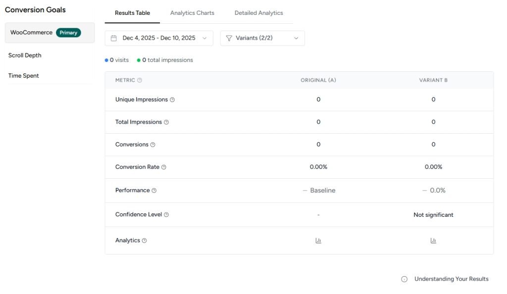Click the Confidence Level help icon
Viewport: 507px width, 294px height.
[x=166, y=215]
